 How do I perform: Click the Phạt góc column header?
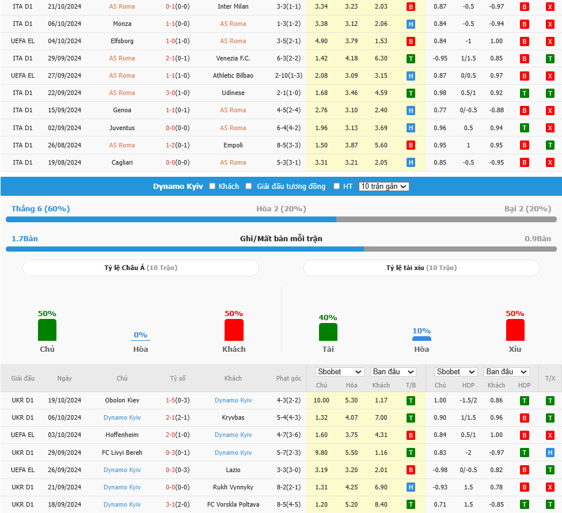coord(288,378)
